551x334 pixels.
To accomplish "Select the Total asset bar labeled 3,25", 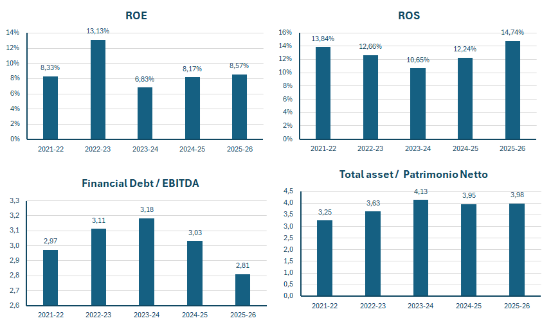I will [324, 258].
